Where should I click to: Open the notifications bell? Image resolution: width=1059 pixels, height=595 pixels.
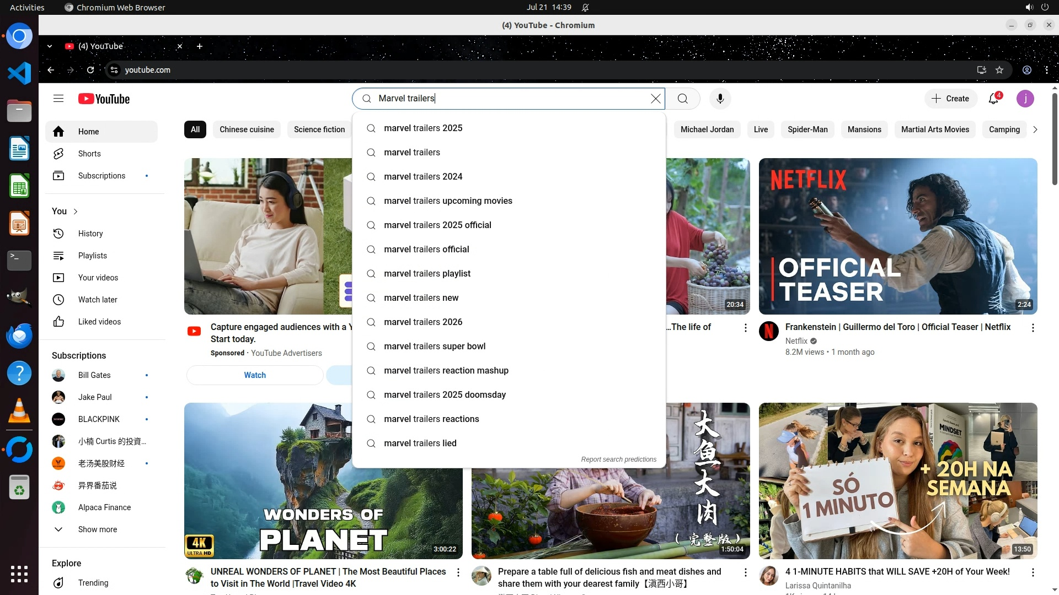tap(993, 99)
